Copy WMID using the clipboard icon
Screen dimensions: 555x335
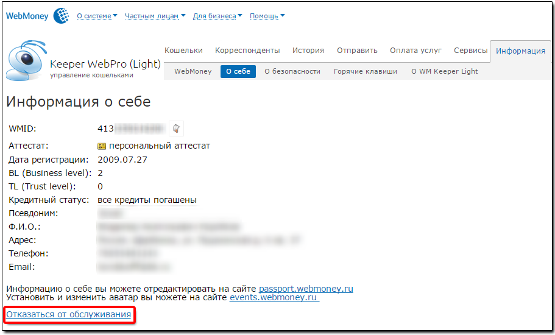[176, 129]
